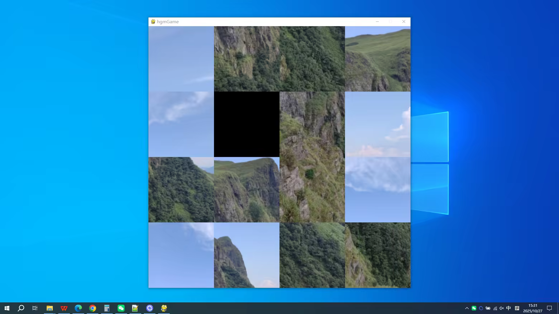Click the black empty puzzle tile
559x314 pixels.
click(247, 124)
